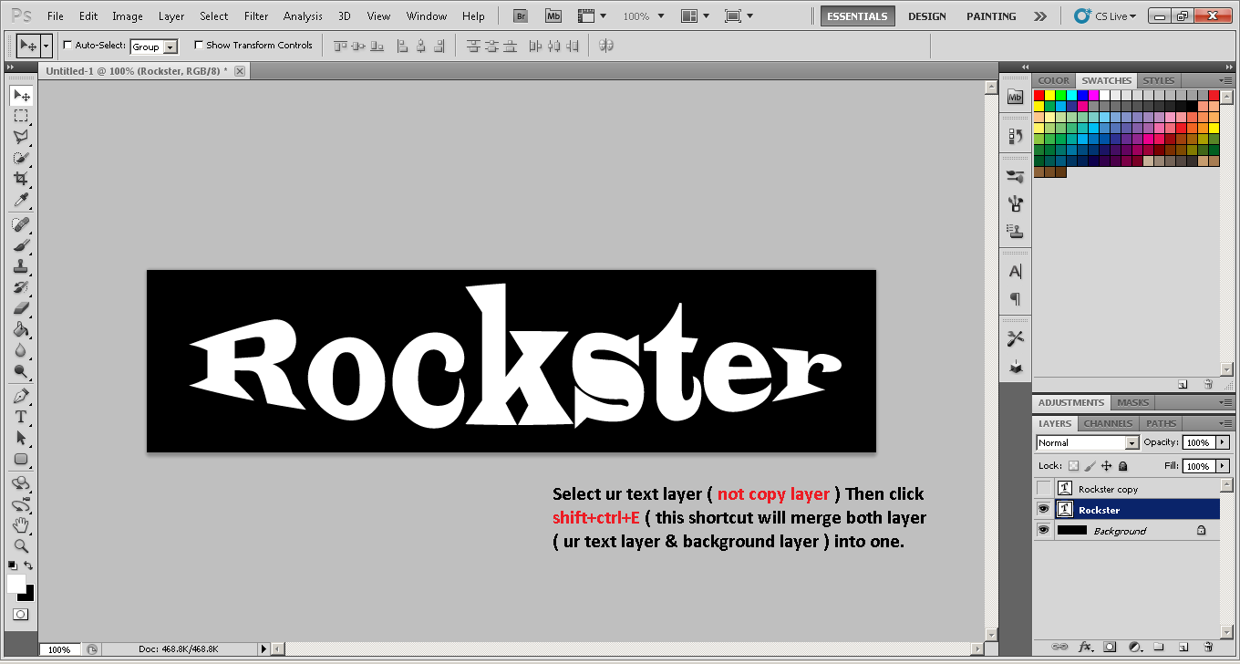Select the Horizontal Type tool
Screen dimensions: 1240x664
coord(21,417)
